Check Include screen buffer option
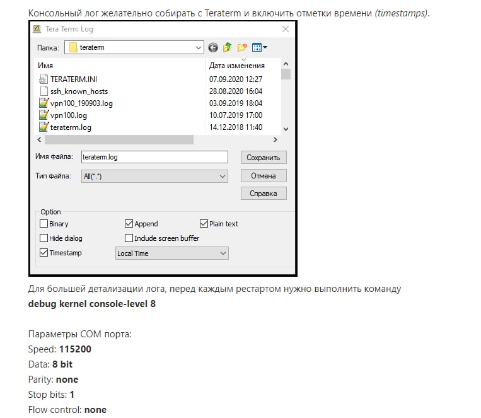481x418 pixels. pos(129,238)
